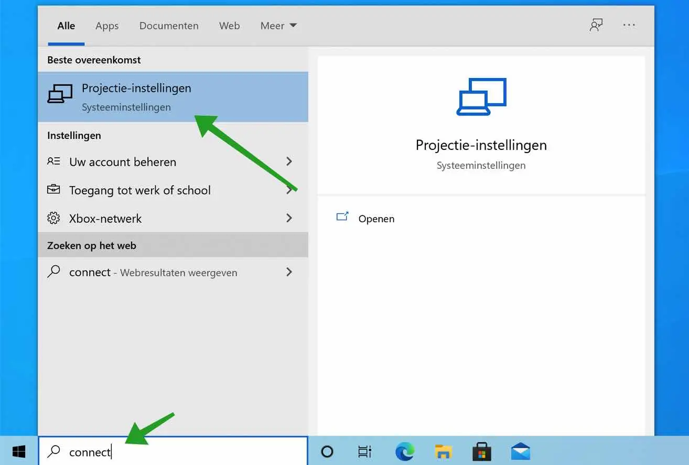Click the Openen launch icon

[342, 216]
